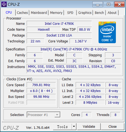Viewport: 126px width, 132px height.
Task: Click the Family value field
Action: click(35, 55)
